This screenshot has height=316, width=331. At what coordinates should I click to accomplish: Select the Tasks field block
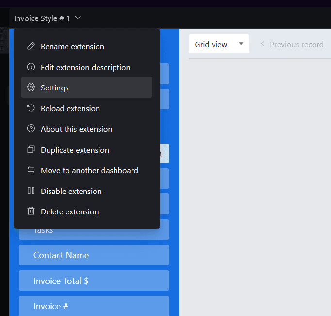94,234
